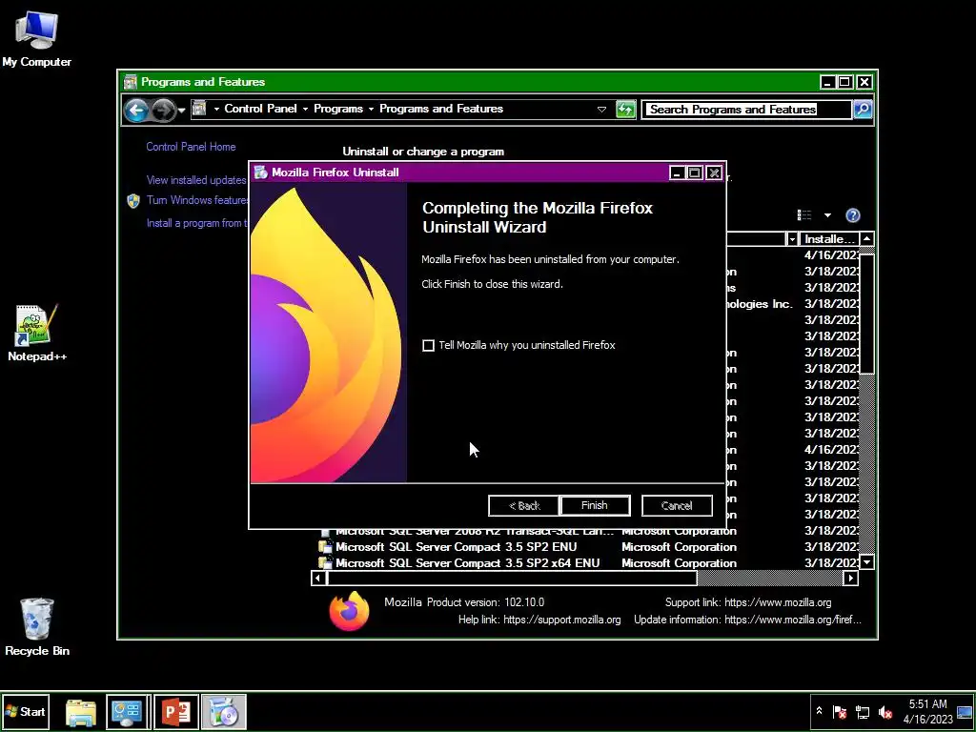Minimize the Mozilla Firefox Uninstall dialog
Image resolution: width=976 pixels, height=732 pixels.
click(x=677, y=173)
